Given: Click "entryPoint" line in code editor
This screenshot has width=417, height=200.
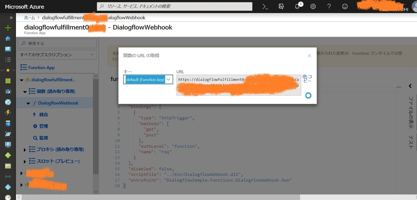Looking at the screenshot, I should point(210,180).
